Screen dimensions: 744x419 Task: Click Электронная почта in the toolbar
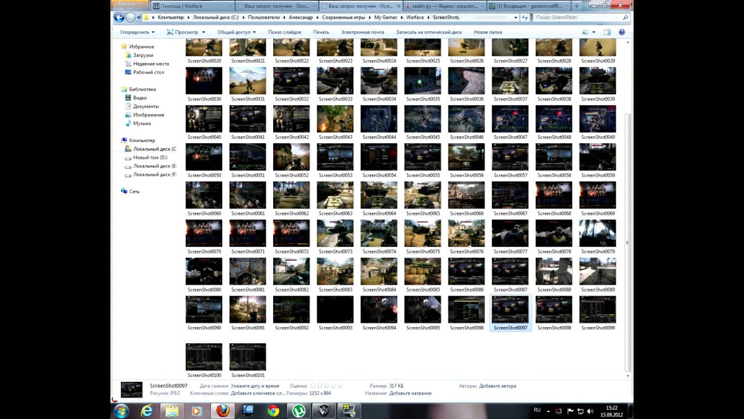[x=363, y=32]
